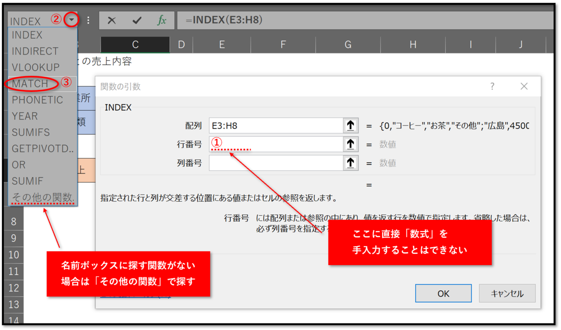Select column C header
Image resolution: width=561 pixels, height=330 pixels.
[x=135, y=45]
